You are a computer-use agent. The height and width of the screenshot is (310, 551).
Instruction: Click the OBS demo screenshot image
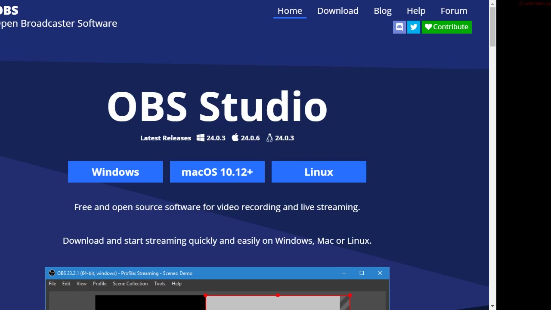[x=217, y=297]
